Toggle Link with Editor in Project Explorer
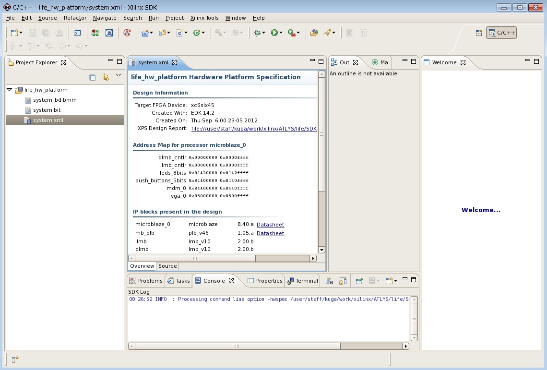 click(x=106, y=77)
